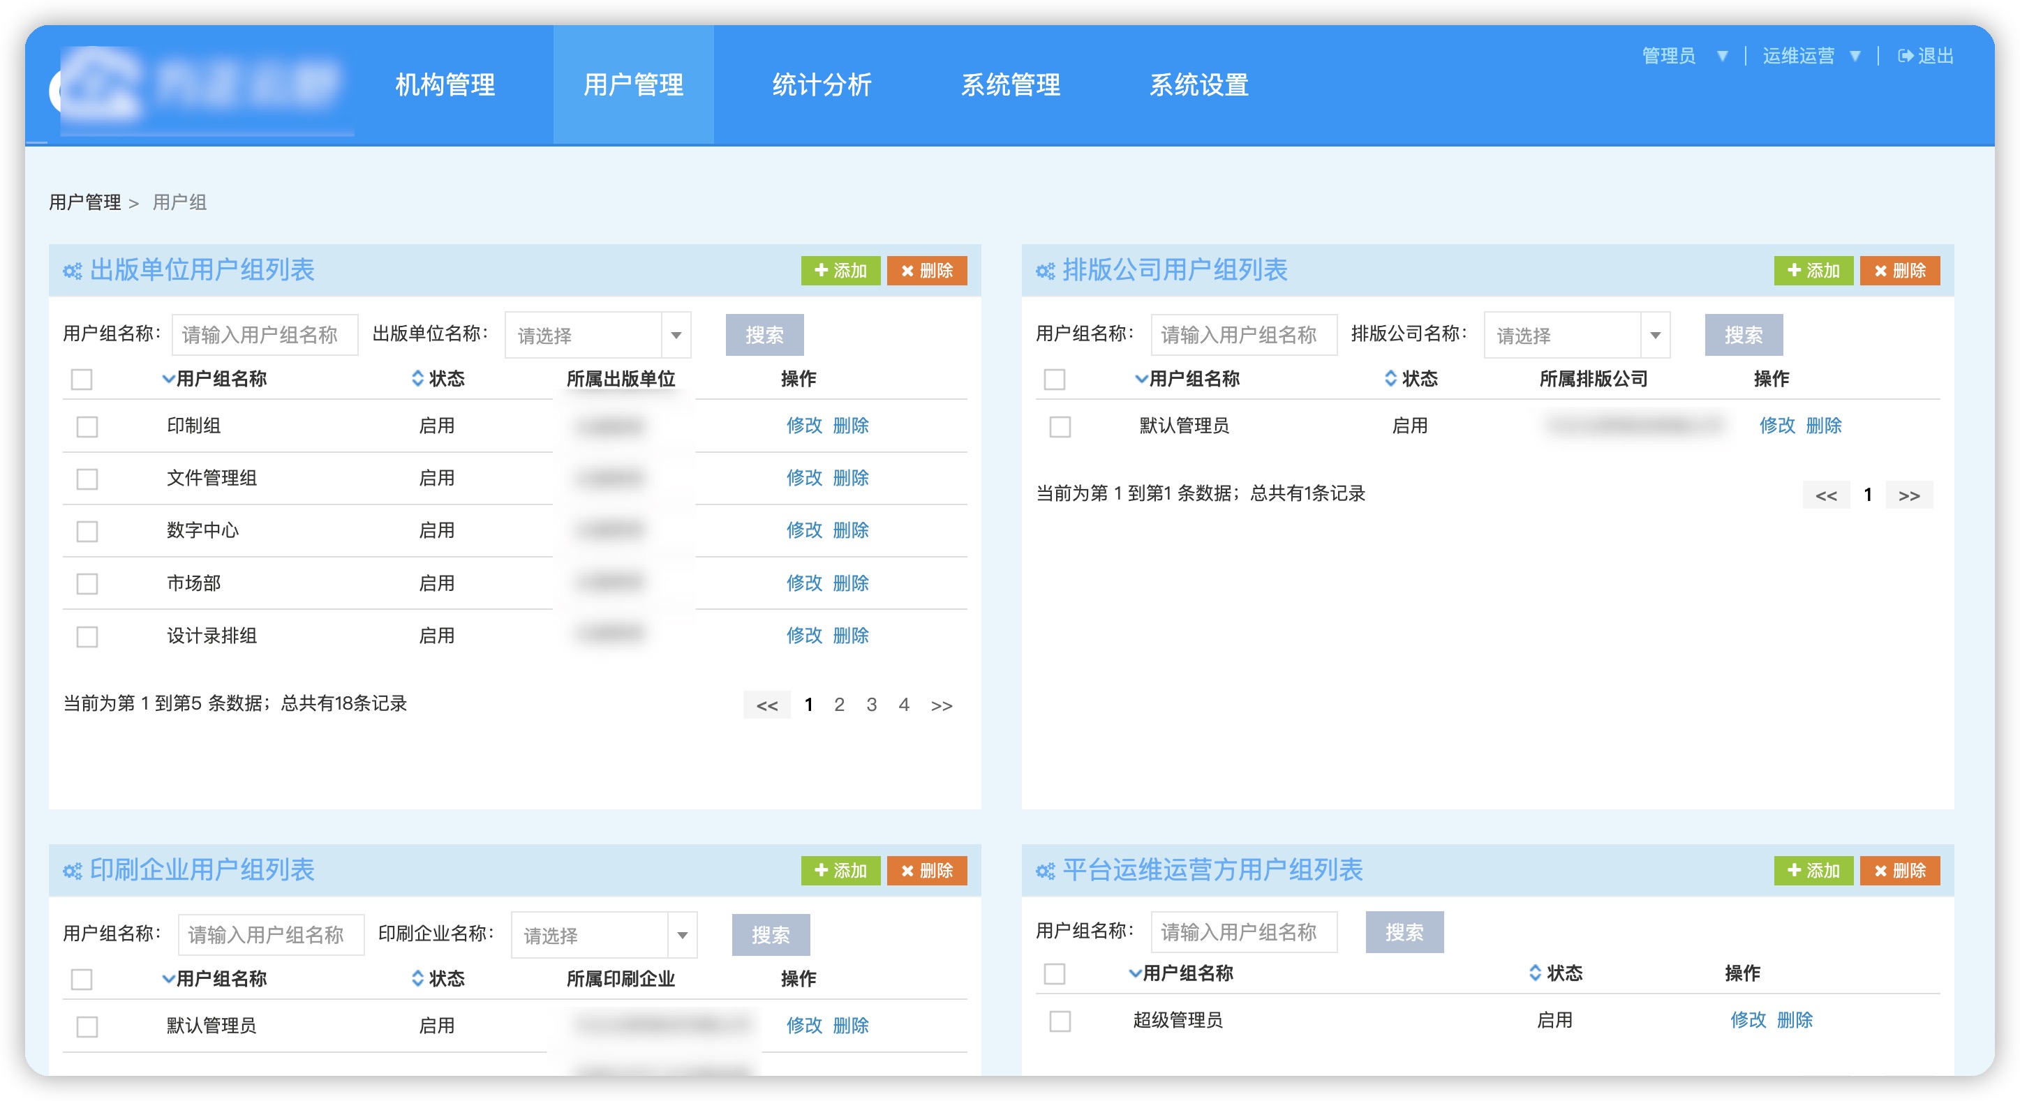Open the 系统管理 menu

pos(1011,84)
